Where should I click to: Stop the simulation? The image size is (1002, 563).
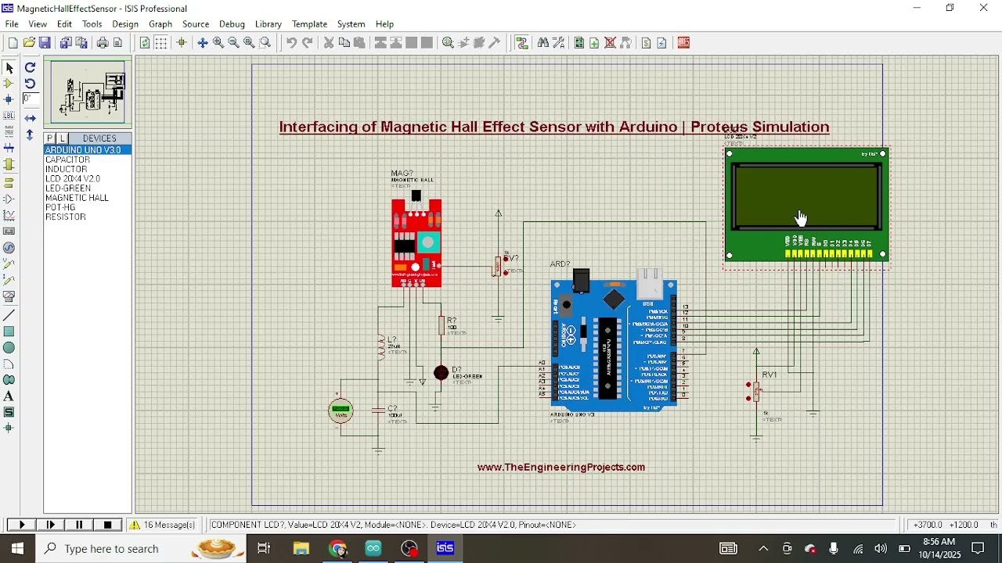coord(108,525)
